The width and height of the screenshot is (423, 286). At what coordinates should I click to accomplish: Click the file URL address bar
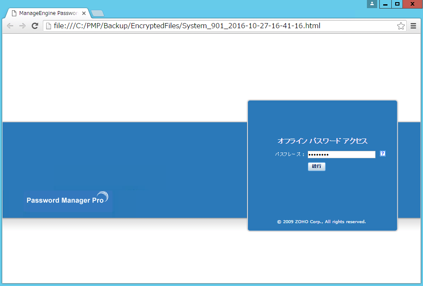pyautogui.click(x=224, y=26)
